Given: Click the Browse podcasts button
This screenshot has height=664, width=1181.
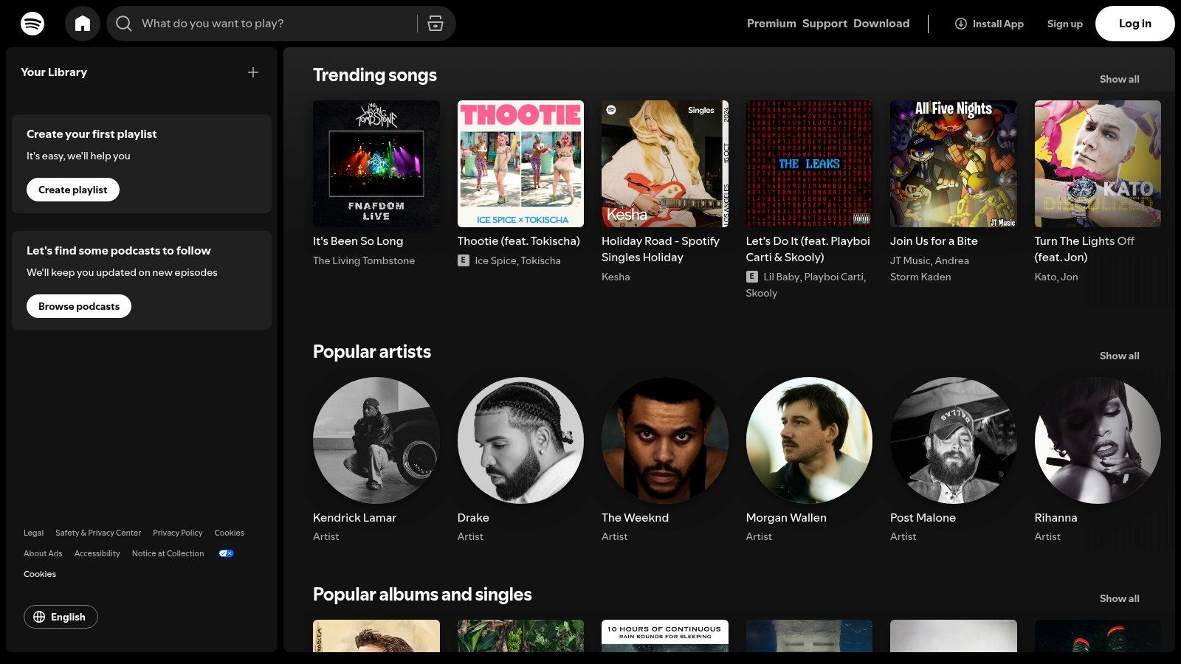Looking at the screenshot, I should [x=79, y=306].
